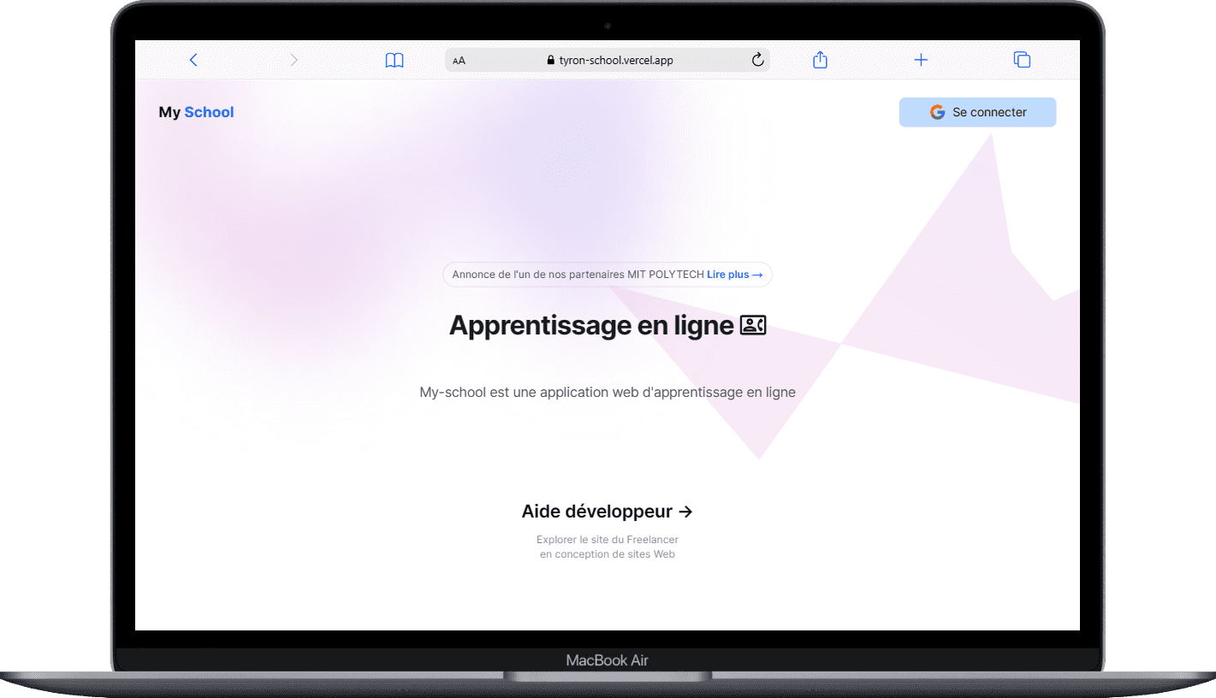The height and width of the screenshot is (698, 1216).
Task: Reload the page with the refresh icon
Action: (x=757, y=60)
